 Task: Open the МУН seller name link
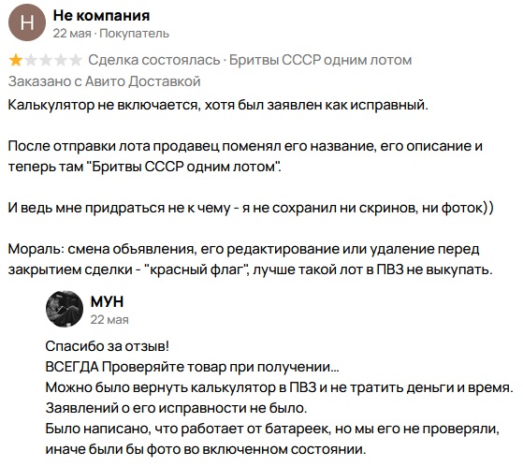point(107,301)
